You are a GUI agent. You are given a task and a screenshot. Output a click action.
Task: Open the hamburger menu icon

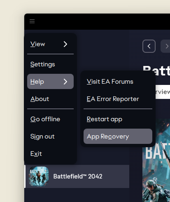32,21
